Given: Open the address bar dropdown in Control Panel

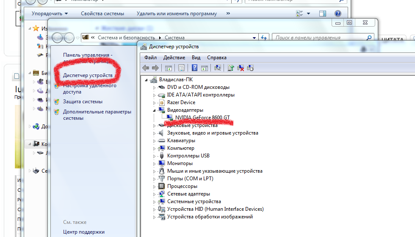Looking at the screenshot, I should pyautogui.click(x=254, y=38).
